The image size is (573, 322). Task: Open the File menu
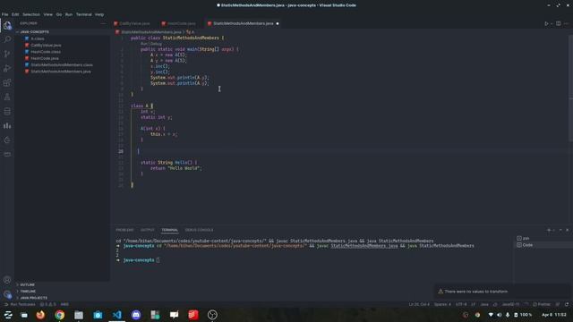[5, 14]
